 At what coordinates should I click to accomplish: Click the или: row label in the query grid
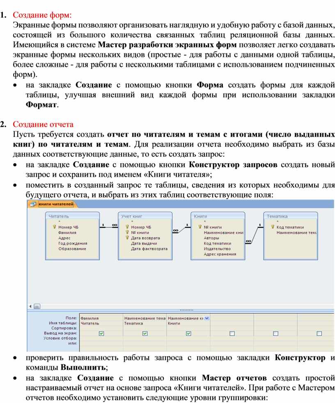pyautogui.click(x=73, y=343)
